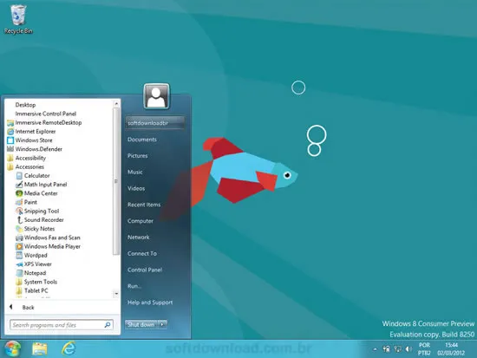Screen dimensions: 477x358
Task: Select Run... in the Start menu
Action: pyautogui.click(x=134, y=286)
